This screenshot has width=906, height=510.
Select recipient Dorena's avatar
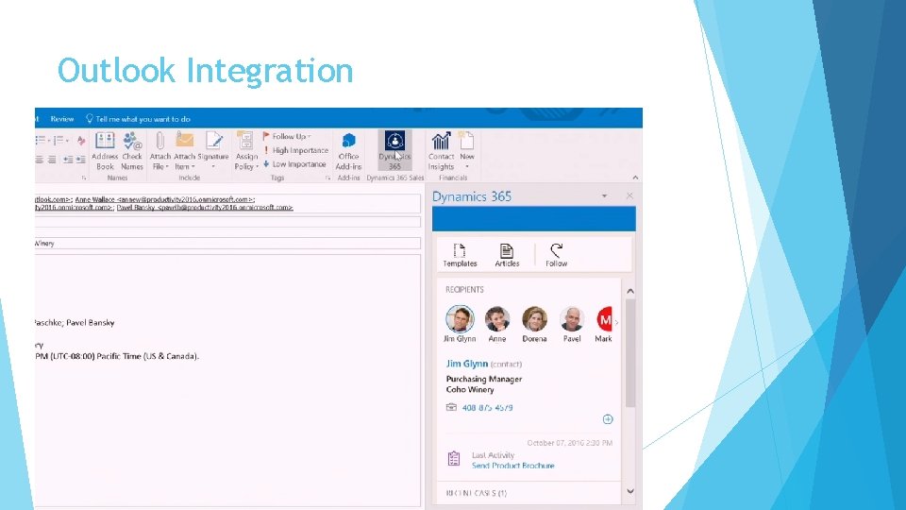click(x=534, y=319)
